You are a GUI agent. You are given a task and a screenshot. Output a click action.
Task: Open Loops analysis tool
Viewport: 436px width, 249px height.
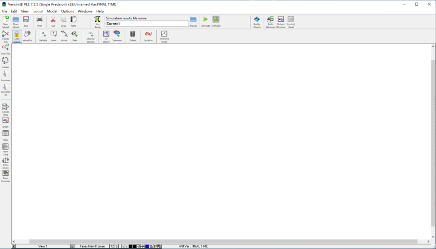tap(6, 62)
